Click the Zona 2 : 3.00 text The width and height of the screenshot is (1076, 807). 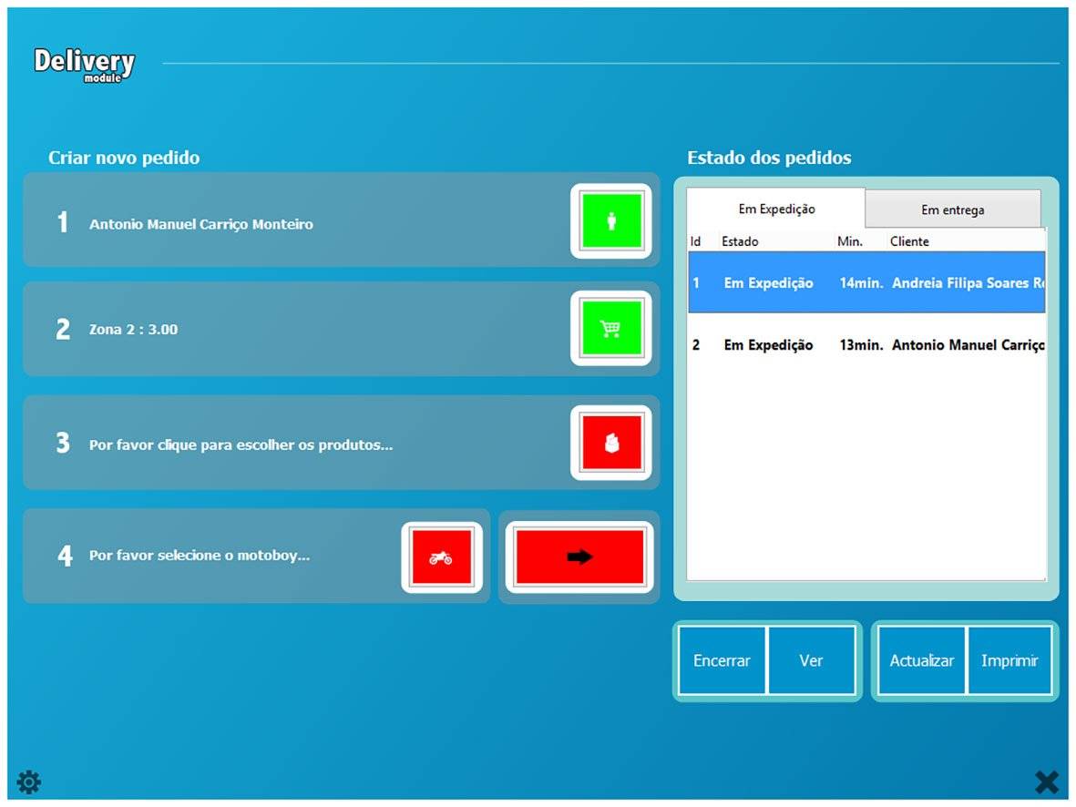[133, 330]
